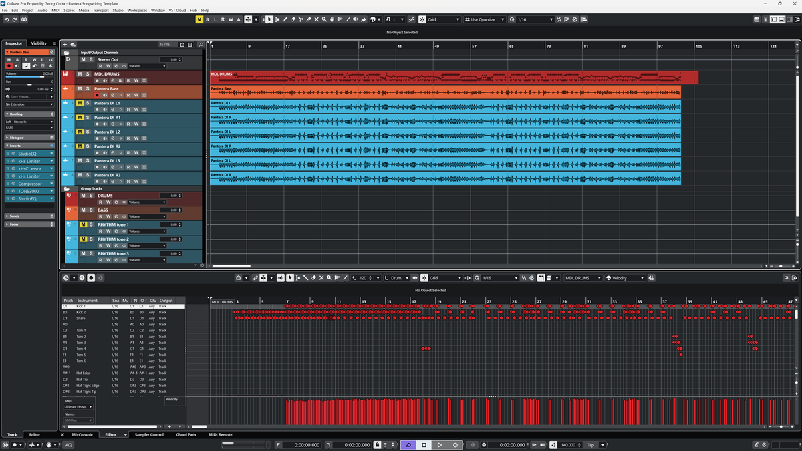Open Velocity controller lane dropdown in editor
Image resolution: width=802 pixels, height=451 pixels.
[625, 277]
